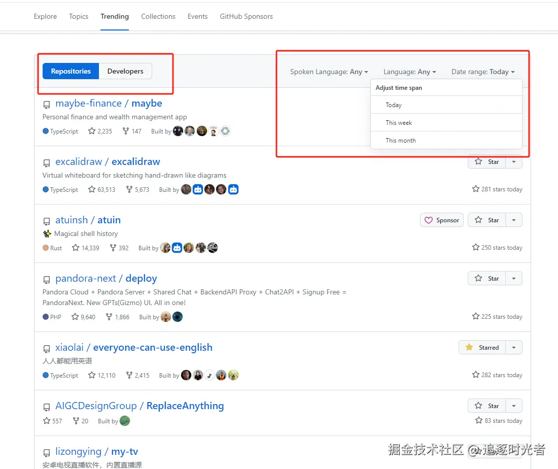Viewport: 558px width, 469px height.
Task: View 9,640 stargazers of pandora-next deploy
Action: tap(83, 317)
